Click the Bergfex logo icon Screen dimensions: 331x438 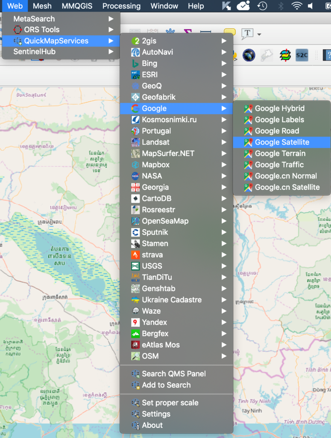pyautogui.click(x=135, y=334)
